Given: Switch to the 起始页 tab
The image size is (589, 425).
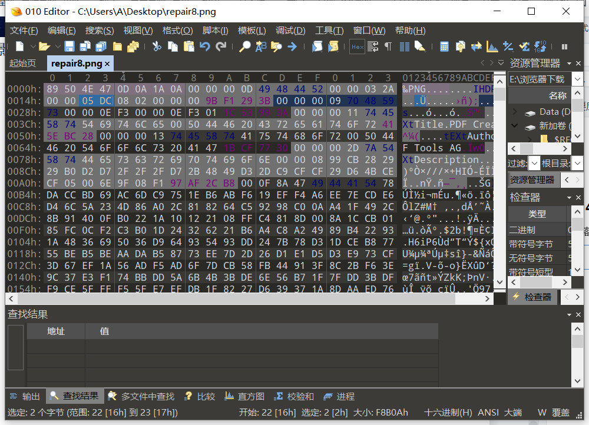Looking at the screenshot, I should 22,63.
